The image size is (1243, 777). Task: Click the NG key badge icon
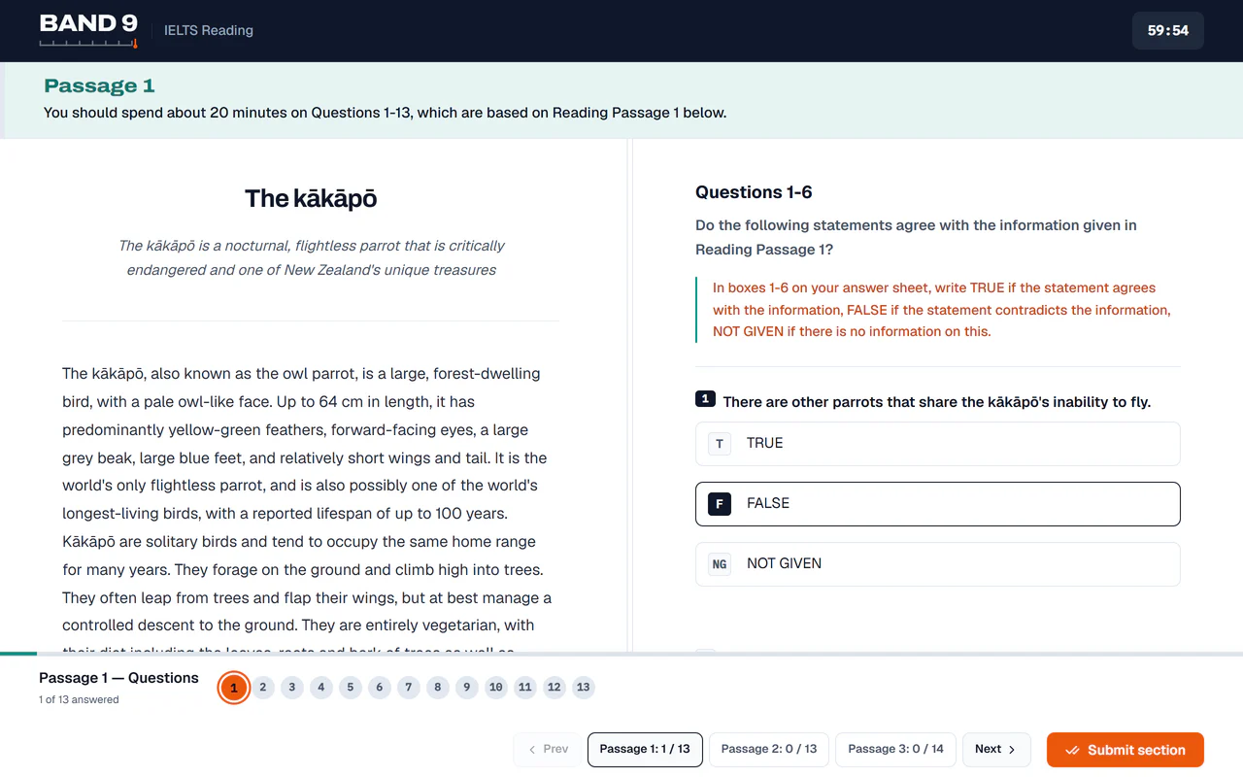click(x=720, y=564)
